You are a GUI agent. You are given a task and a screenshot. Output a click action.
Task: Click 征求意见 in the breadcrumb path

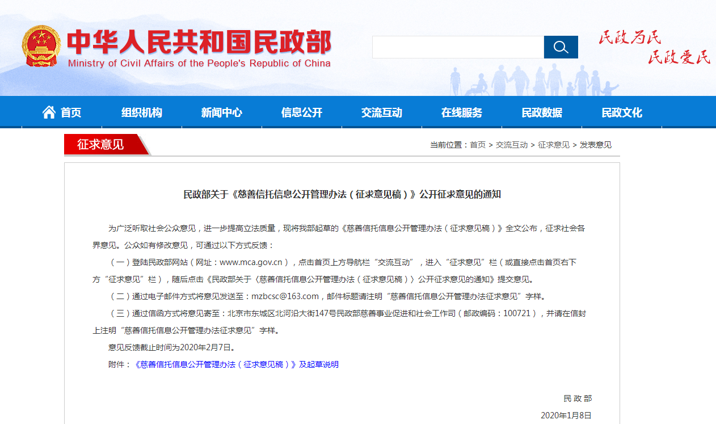pyautogui.click(x=554, y=145)
